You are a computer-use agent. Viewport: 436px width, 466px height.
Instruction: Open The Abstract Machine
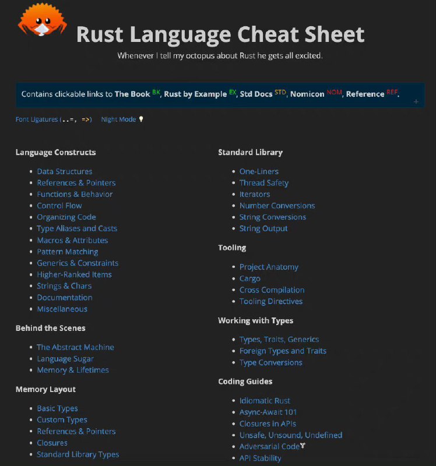76,347
